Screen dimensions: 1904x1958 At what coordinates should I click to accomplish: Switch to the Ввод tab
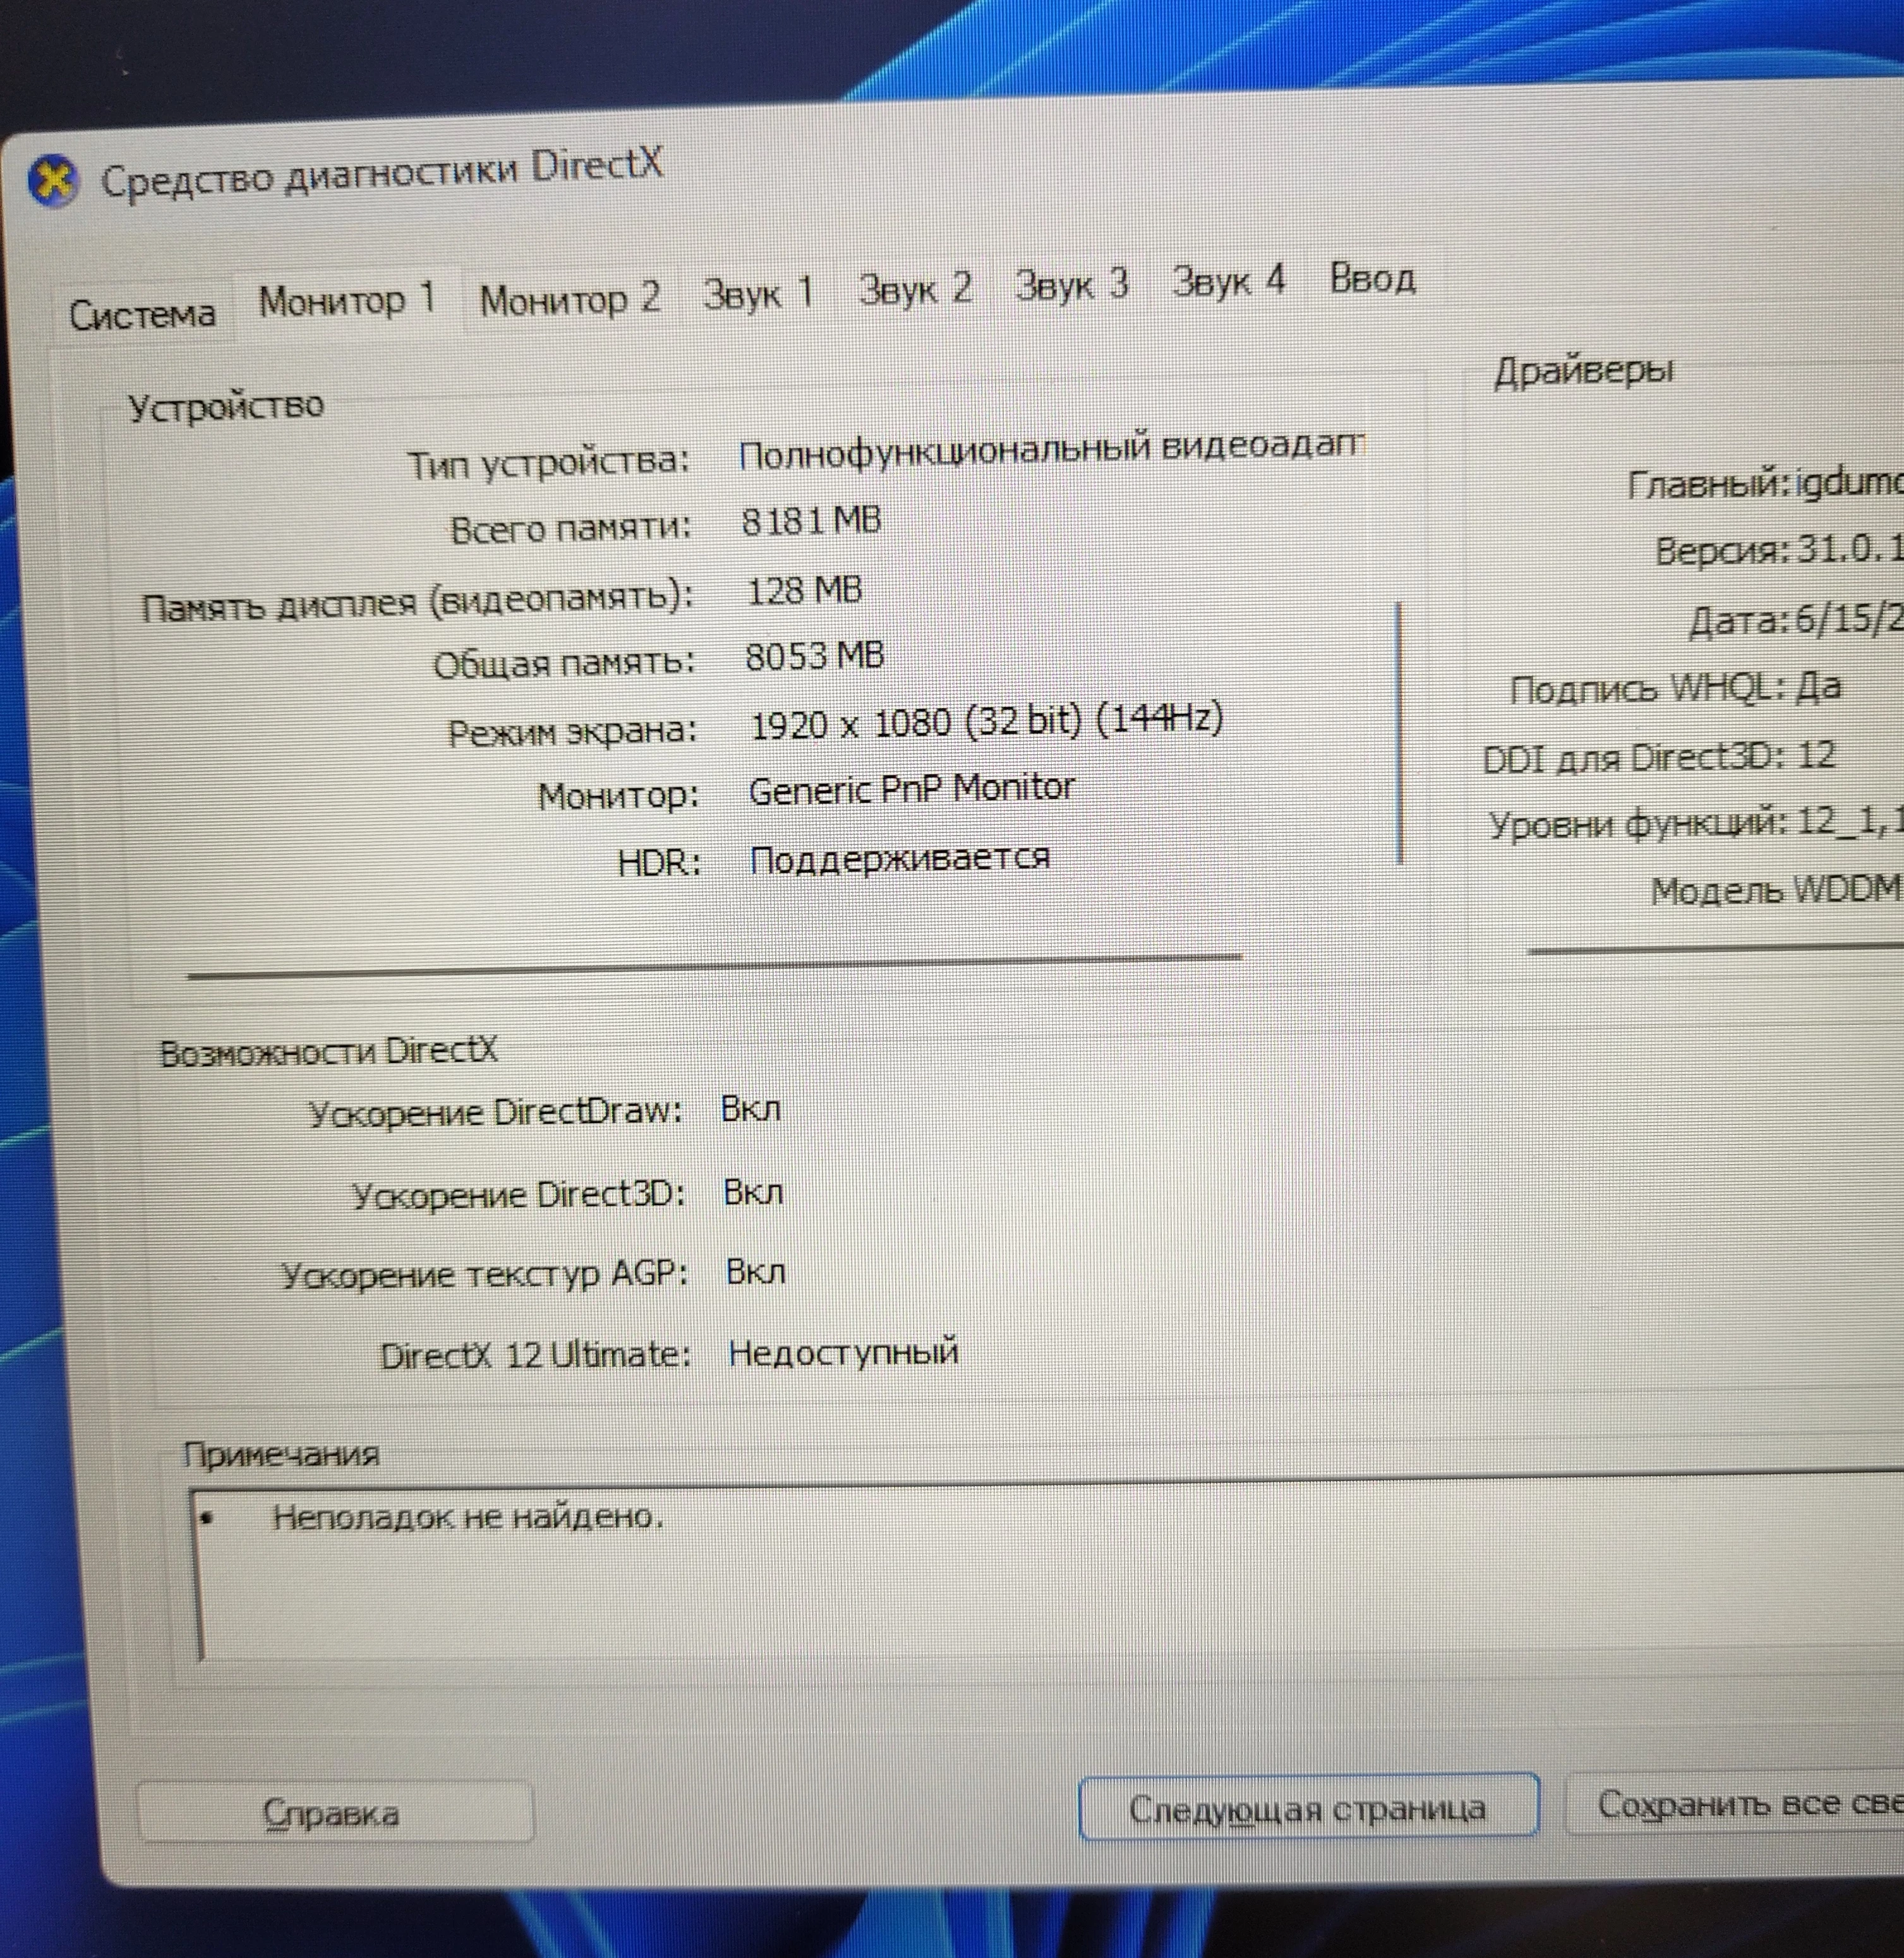tap(1372, 278)
